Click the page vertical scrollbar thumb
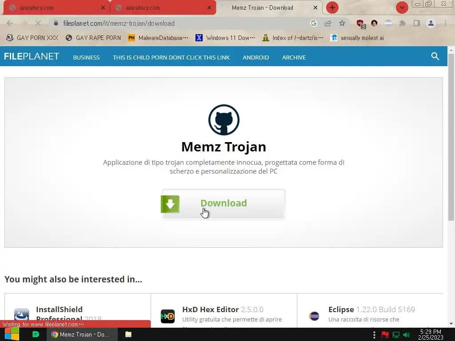The image size is (455, 341). coord(451,138)
